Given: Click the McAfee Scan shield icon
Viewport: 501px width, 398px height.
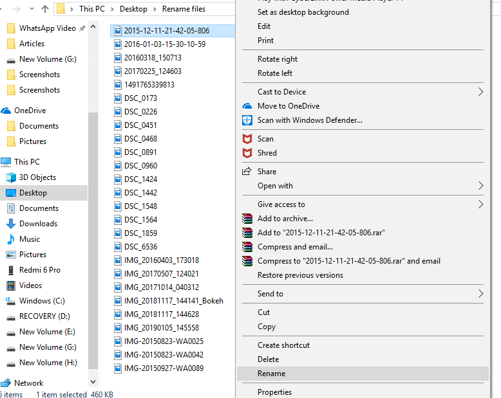Looking at the screenshot, I should 247,139.
